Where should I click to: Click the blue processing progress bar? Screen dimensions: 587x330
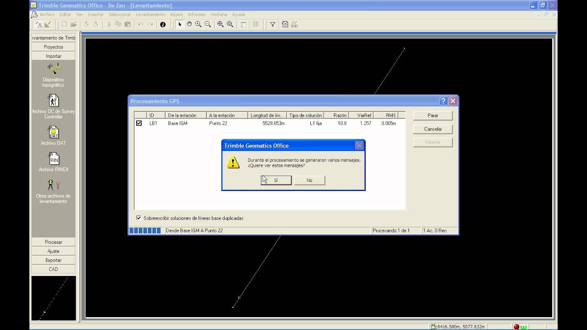pyautogui.click(x=145, y=231)
